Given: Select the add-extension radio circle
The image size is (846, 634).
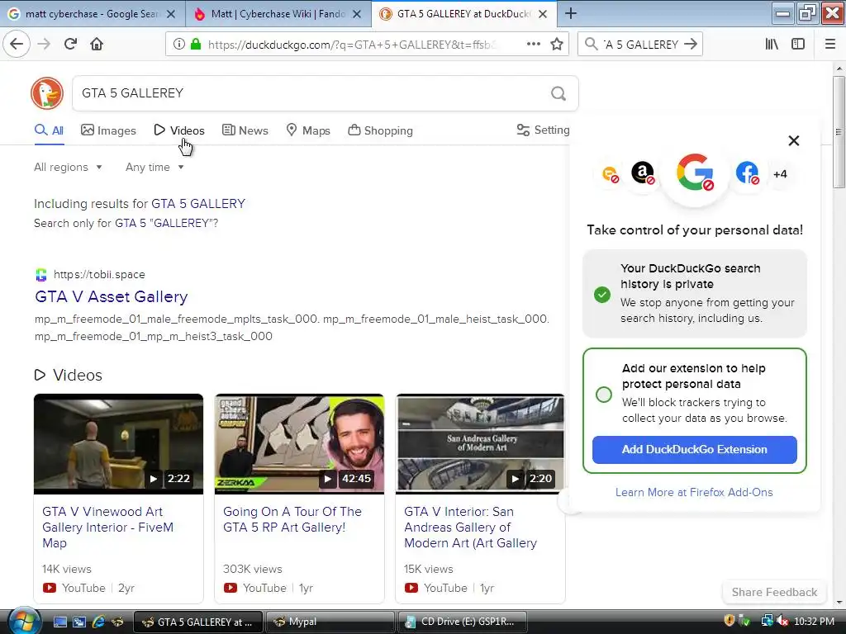Looking at the screenshot, I should coord(604,394).
